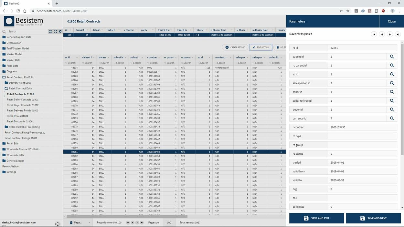Click the undo arrow icon near darko.brljak@besistem.com
404x227 pixels.
pyautogui.click(x=57, y=223)
